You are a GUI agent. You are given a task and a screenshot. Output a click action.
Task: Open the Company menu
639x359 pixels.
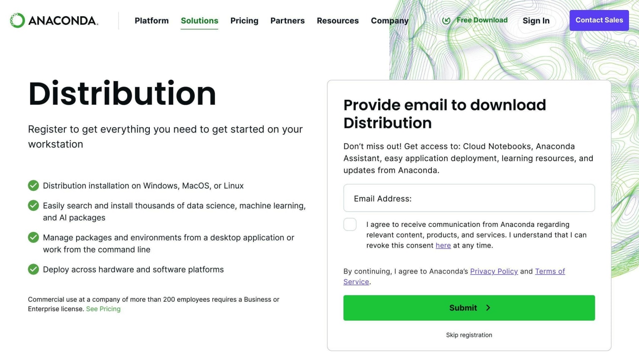pos(390,20)
